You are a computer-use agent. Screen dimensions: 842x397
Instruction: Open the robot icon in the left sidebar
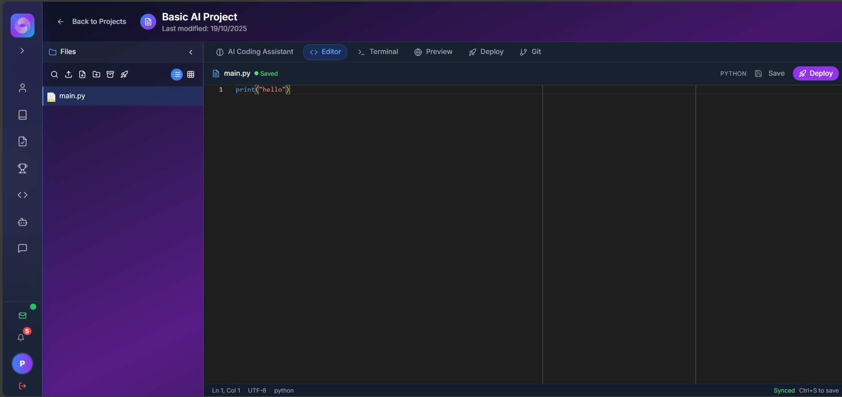tap(23, 222)
